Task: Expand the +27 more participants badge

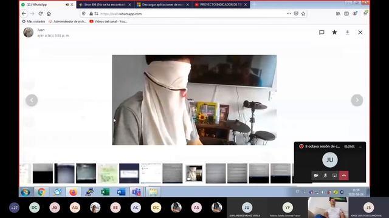Action: click(x=14, y=208)
